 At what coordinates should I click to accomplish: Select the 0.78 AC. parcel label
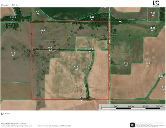90,50
